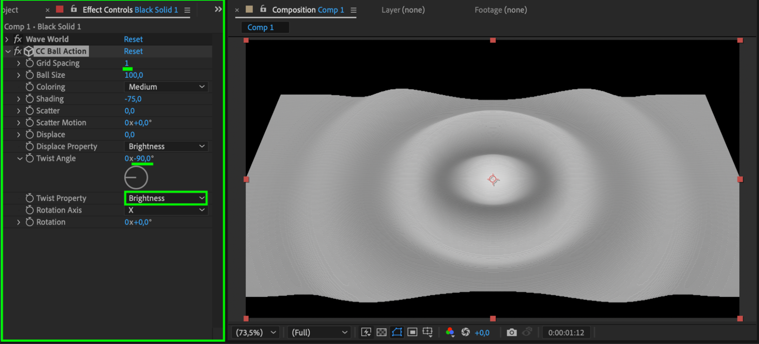Image resolution: width=759 pixels, height=344 pixels.
Task: Take a snapshot with the camera icon
Action: (511, 333)
